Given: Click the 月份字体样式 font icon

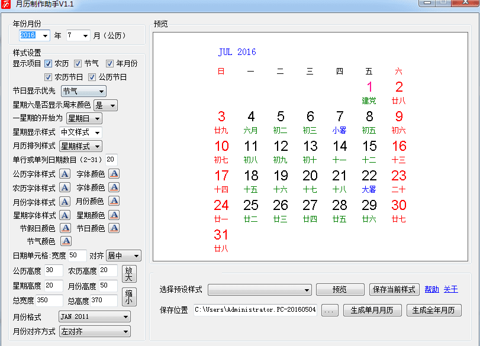Looking at the screenshot, I should (65, 201).
